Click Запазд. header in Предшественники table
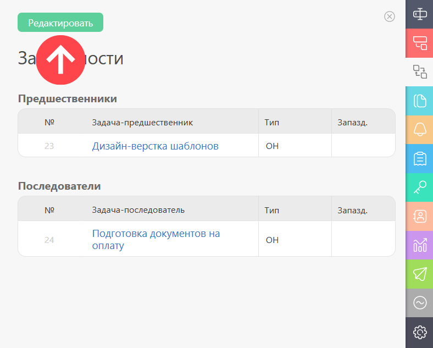This screenshot has width=433, height=348. click(x=352, y=123)
